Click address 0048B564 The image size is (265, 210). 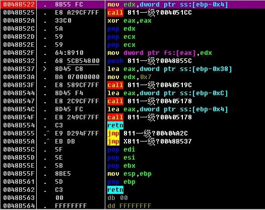coord(19,206)
